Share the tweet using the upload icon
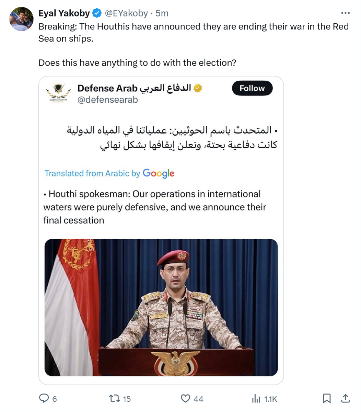Image resolution: width=361 pixels, height=412 pixels. [346, 398]
